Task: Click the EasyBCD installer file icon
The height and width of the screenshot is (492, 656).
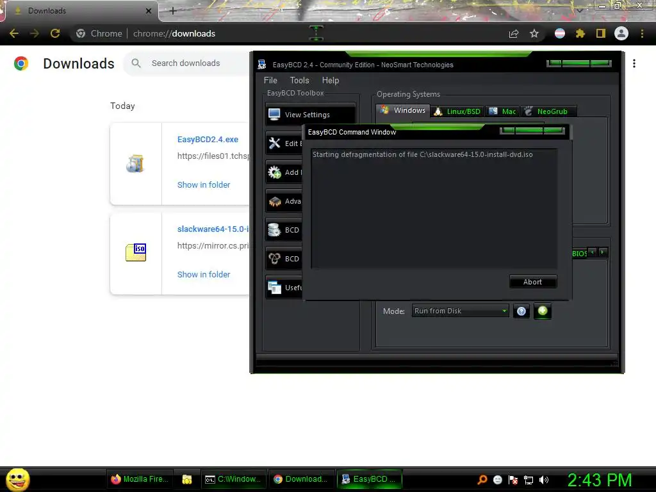Action: [136, 163]
